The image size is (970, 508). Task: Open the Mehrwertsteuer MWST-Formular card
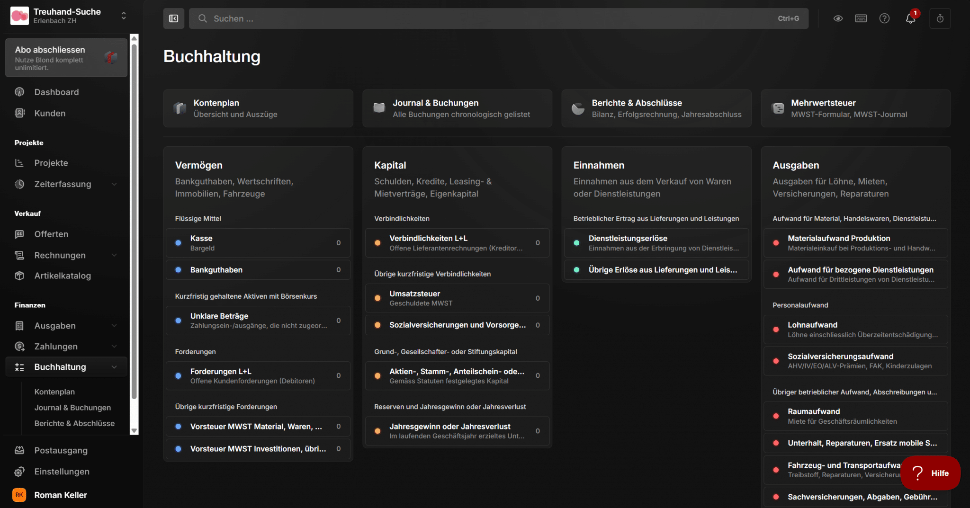[x=855, y=108]
